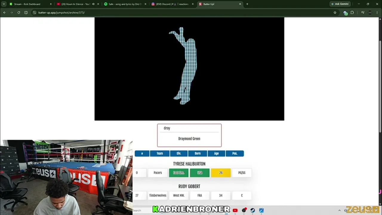This screenshot has width=382, height=215.
Task: Click the 'TYRESE HALIBURTON' guess name
Action: point(189,164)
